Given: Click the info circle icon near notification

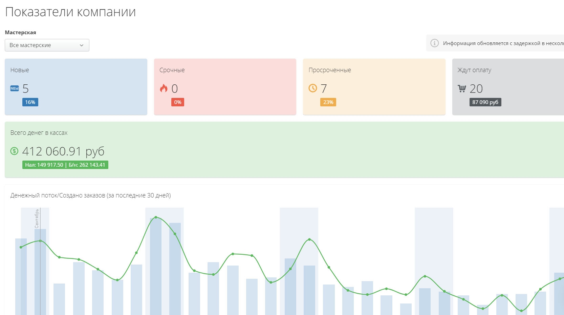Looking at the screenshot, I should pos(434,43).
